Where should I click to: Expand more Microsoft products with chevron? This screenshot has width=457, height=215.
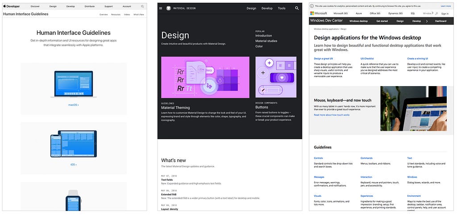tap(432, 13)
